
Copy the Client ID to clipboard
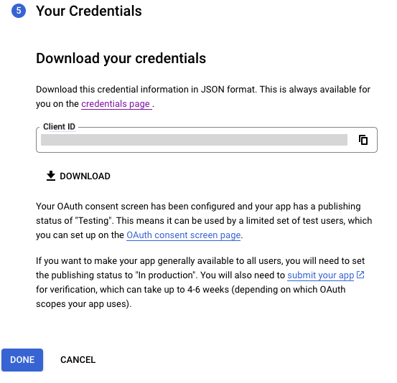363,140
